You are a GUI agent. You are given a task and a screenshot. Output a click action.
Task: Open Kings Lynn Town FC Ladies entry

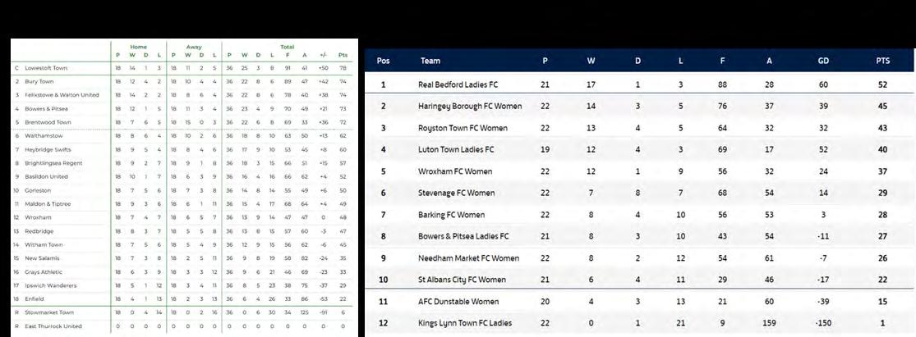[465, 323]
